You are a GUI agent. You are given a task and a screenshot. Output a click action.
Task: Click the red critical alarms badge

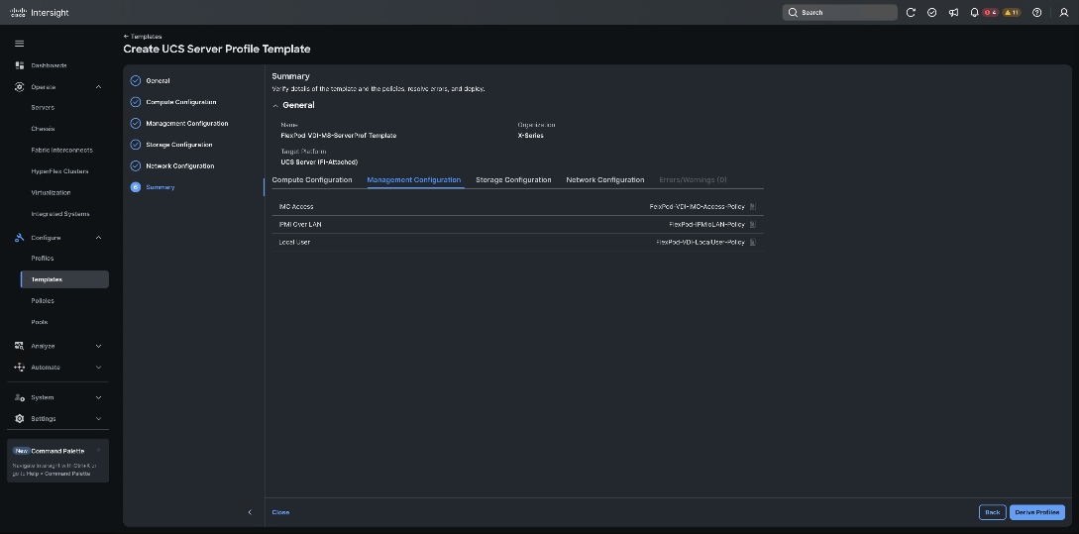coord(990,13)
